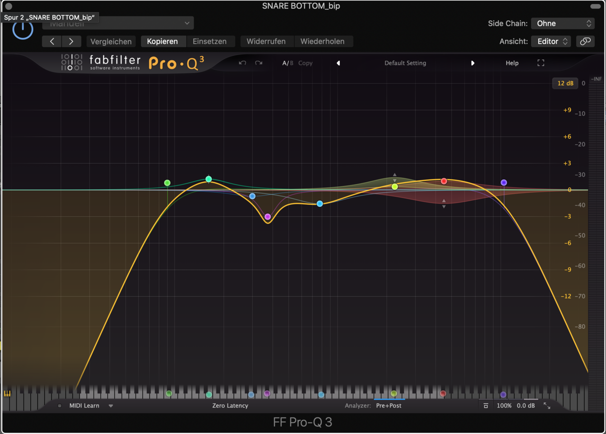Switch the A/B state toggle
This screenshot has height=434, width=606.
click(287, 63)
